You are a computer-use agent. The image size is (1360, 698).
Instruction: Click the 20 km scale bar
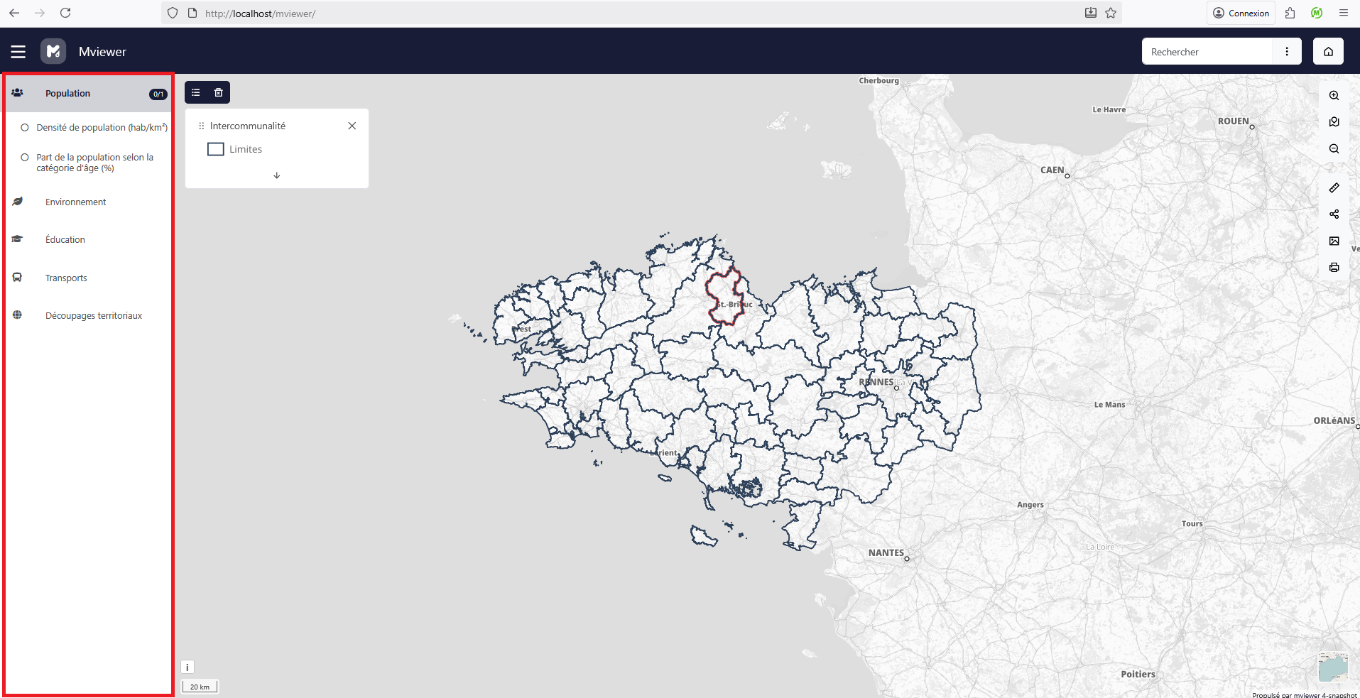pyautogui.click(x=200, y=687)
